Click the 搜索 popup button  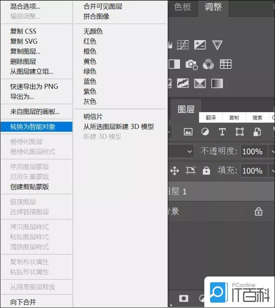click(x=257, y=117)
